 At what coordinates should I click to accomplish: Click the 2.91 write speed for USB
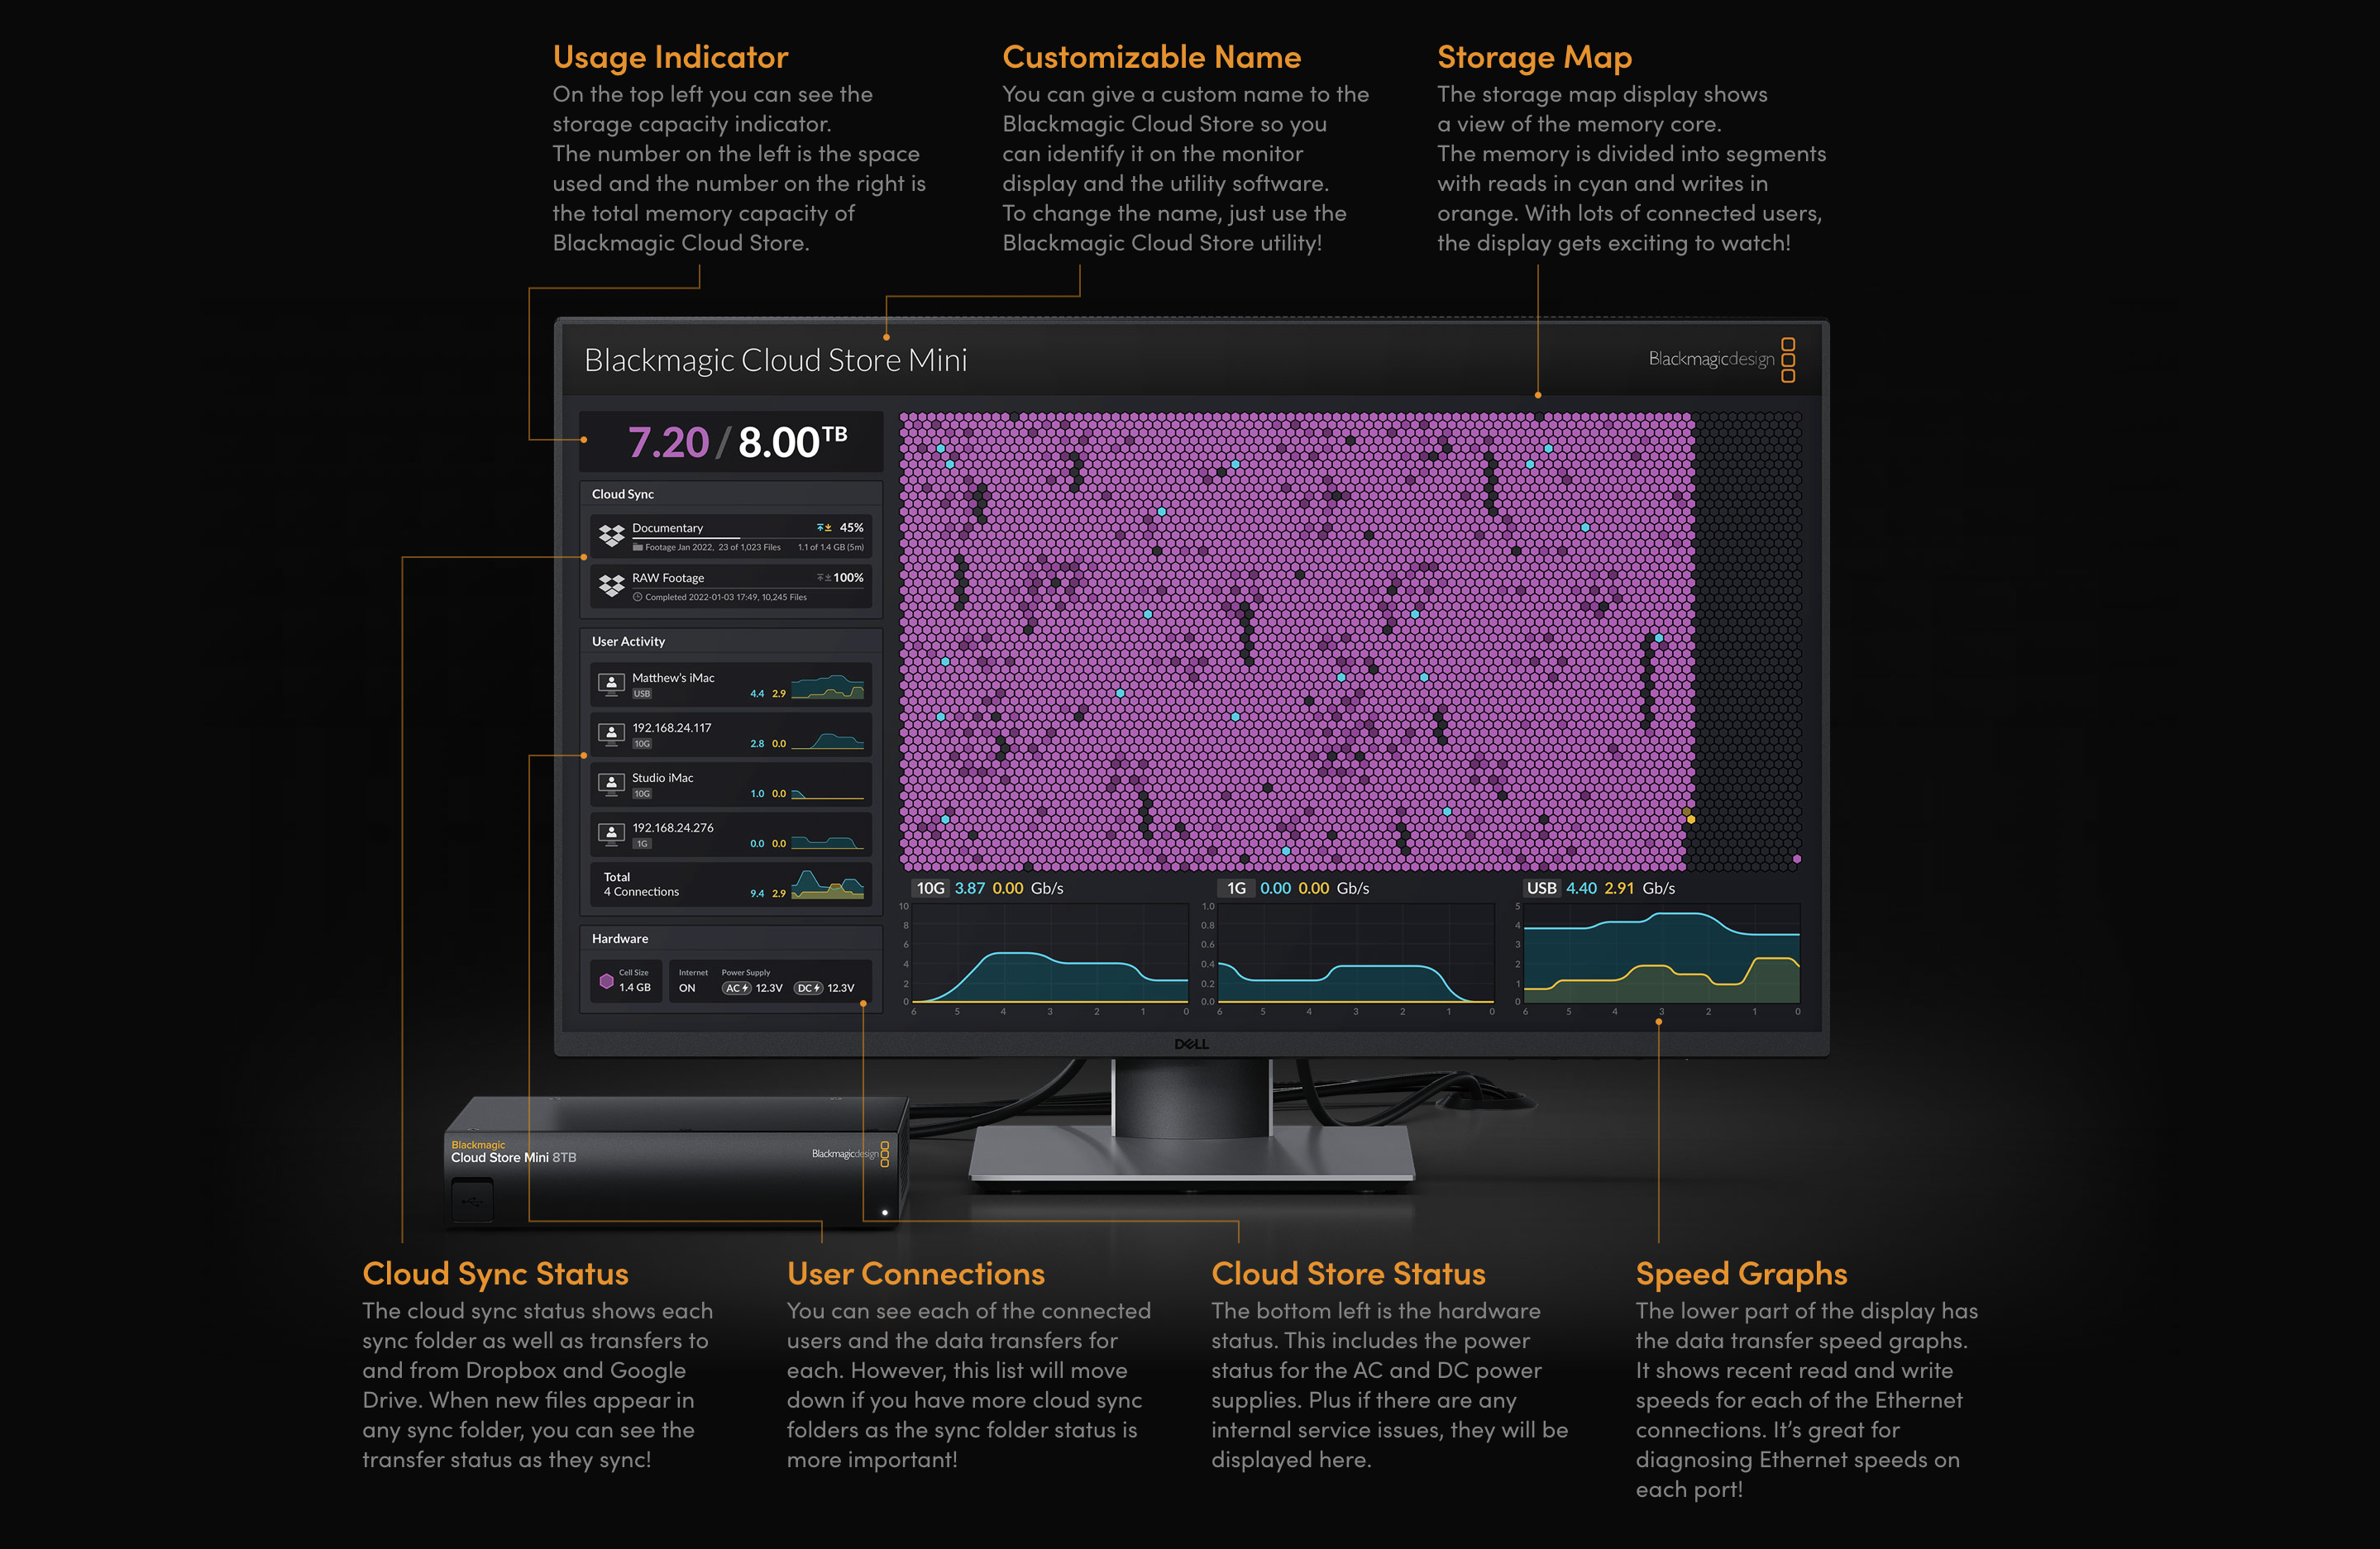[x=1619, y=889]
